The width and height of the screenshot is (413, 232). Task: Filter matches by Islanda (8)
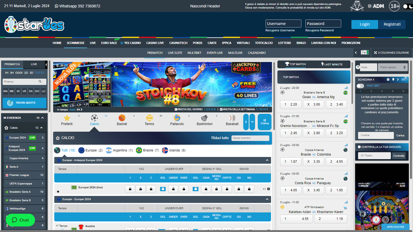(x=174, y=150)
